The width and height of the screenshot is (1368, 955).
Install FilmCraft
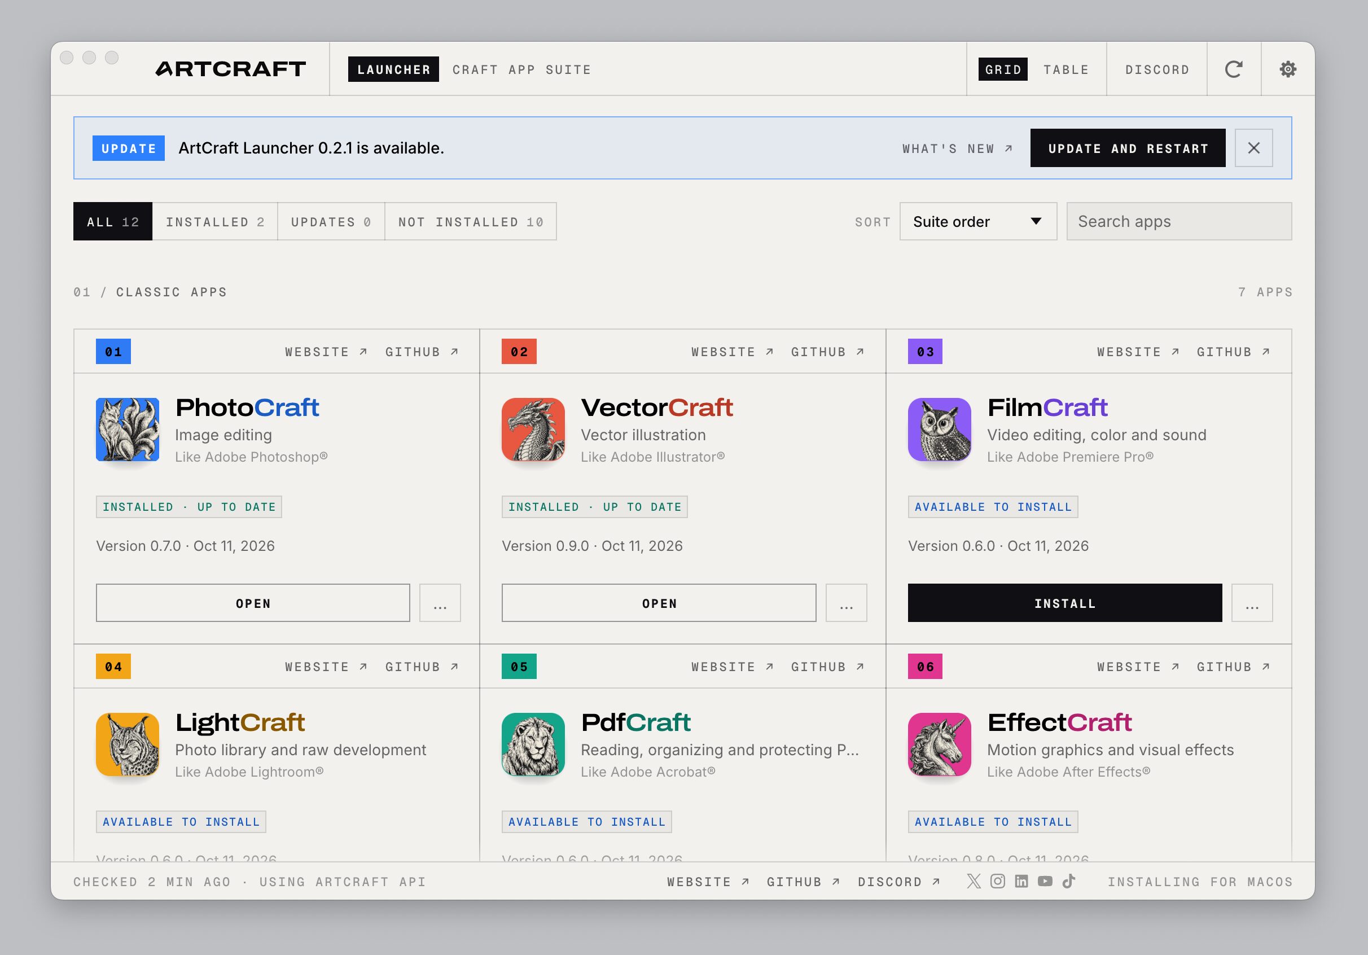coord(1065,603)
